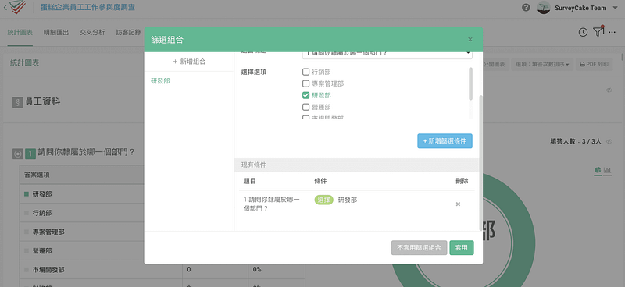Viewport: 625px width, 287px height.
Task: Toggle visibility eye of 員工資料 section
Action: [x=609, y=90]
